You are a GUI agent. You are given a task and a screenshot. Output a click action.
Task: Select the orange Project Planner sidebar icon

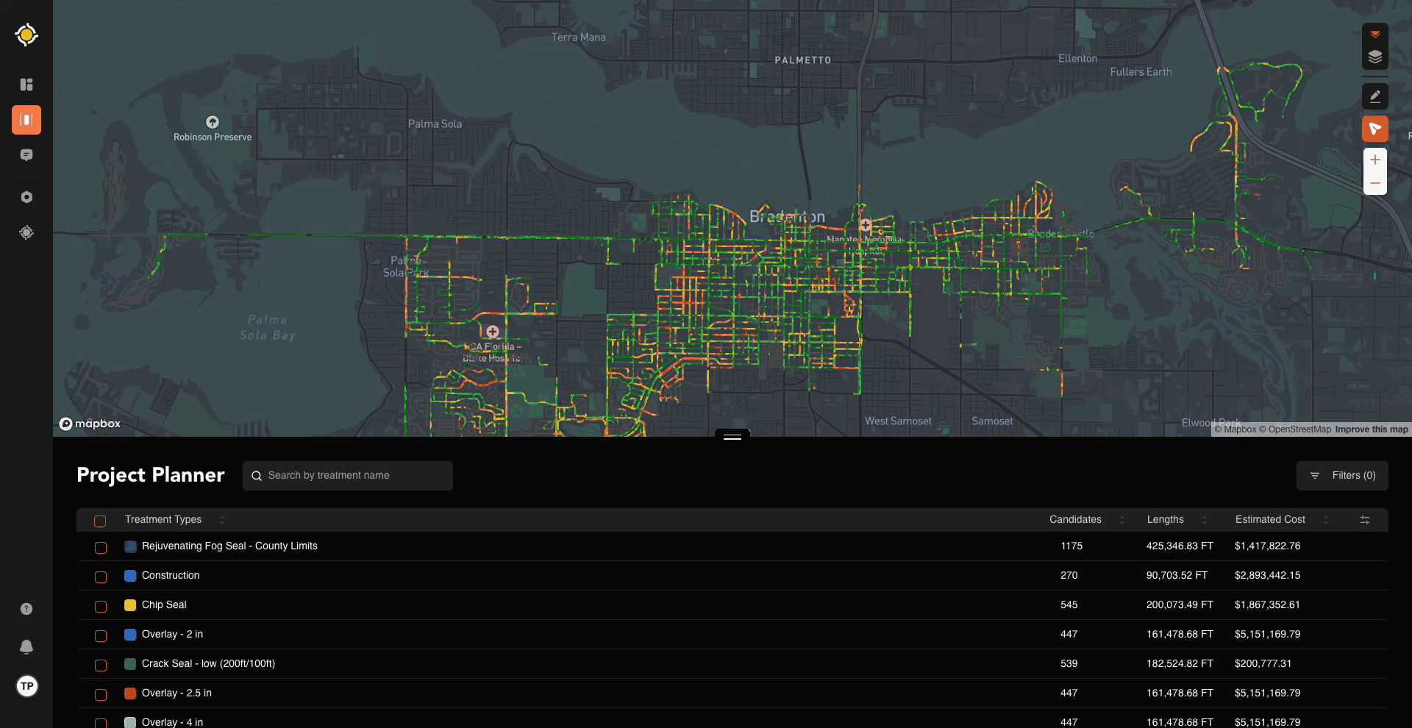tap(26, 120)
